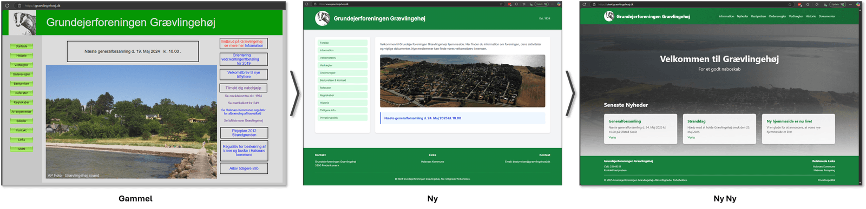Open the red Indbrud på Grævlingehøj notice

click(x=244, y=44)
